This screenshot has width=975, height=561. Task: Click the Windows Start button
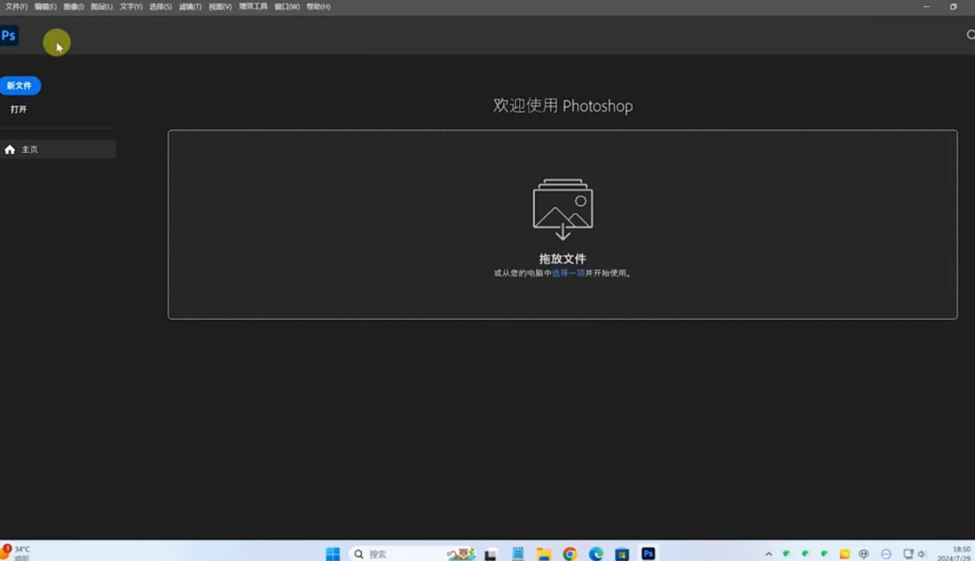333,554
